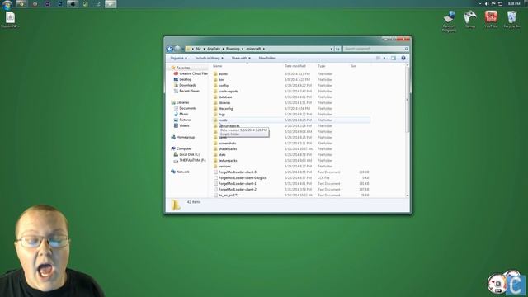Viewport: 528px width, 297px height.
Task: Open the Include in library dropdown
Action: click(209, 58)
